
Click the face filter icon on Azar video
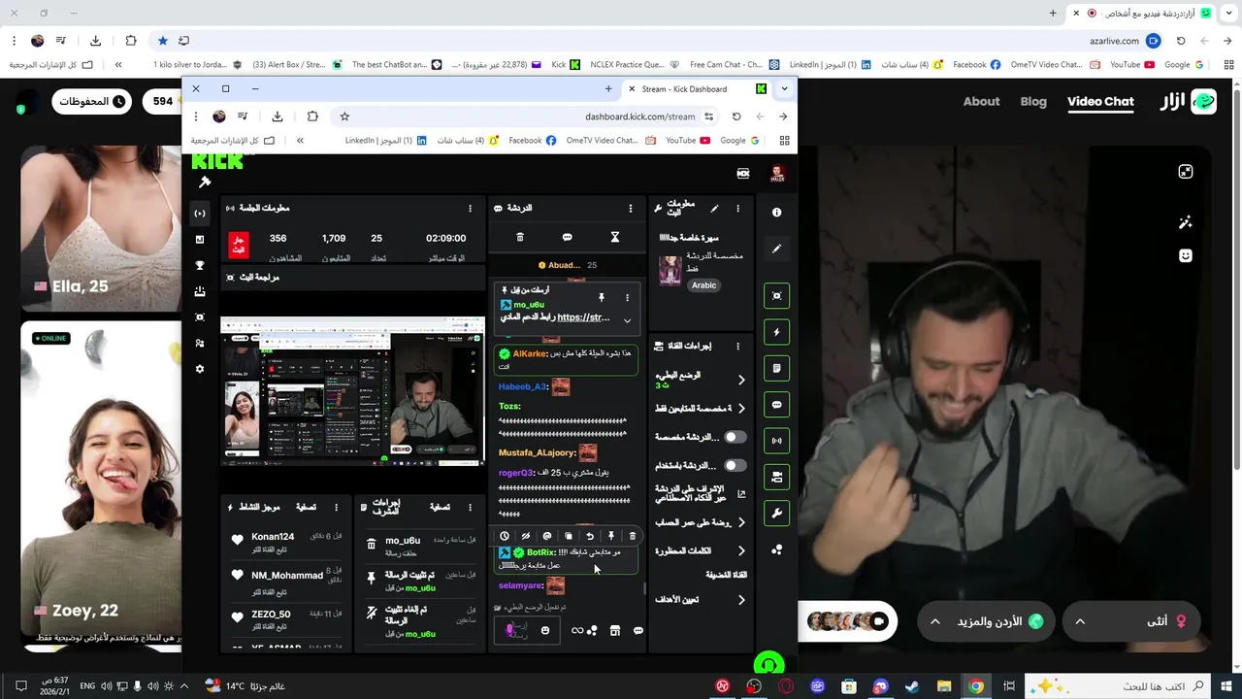pos(1185,255)
